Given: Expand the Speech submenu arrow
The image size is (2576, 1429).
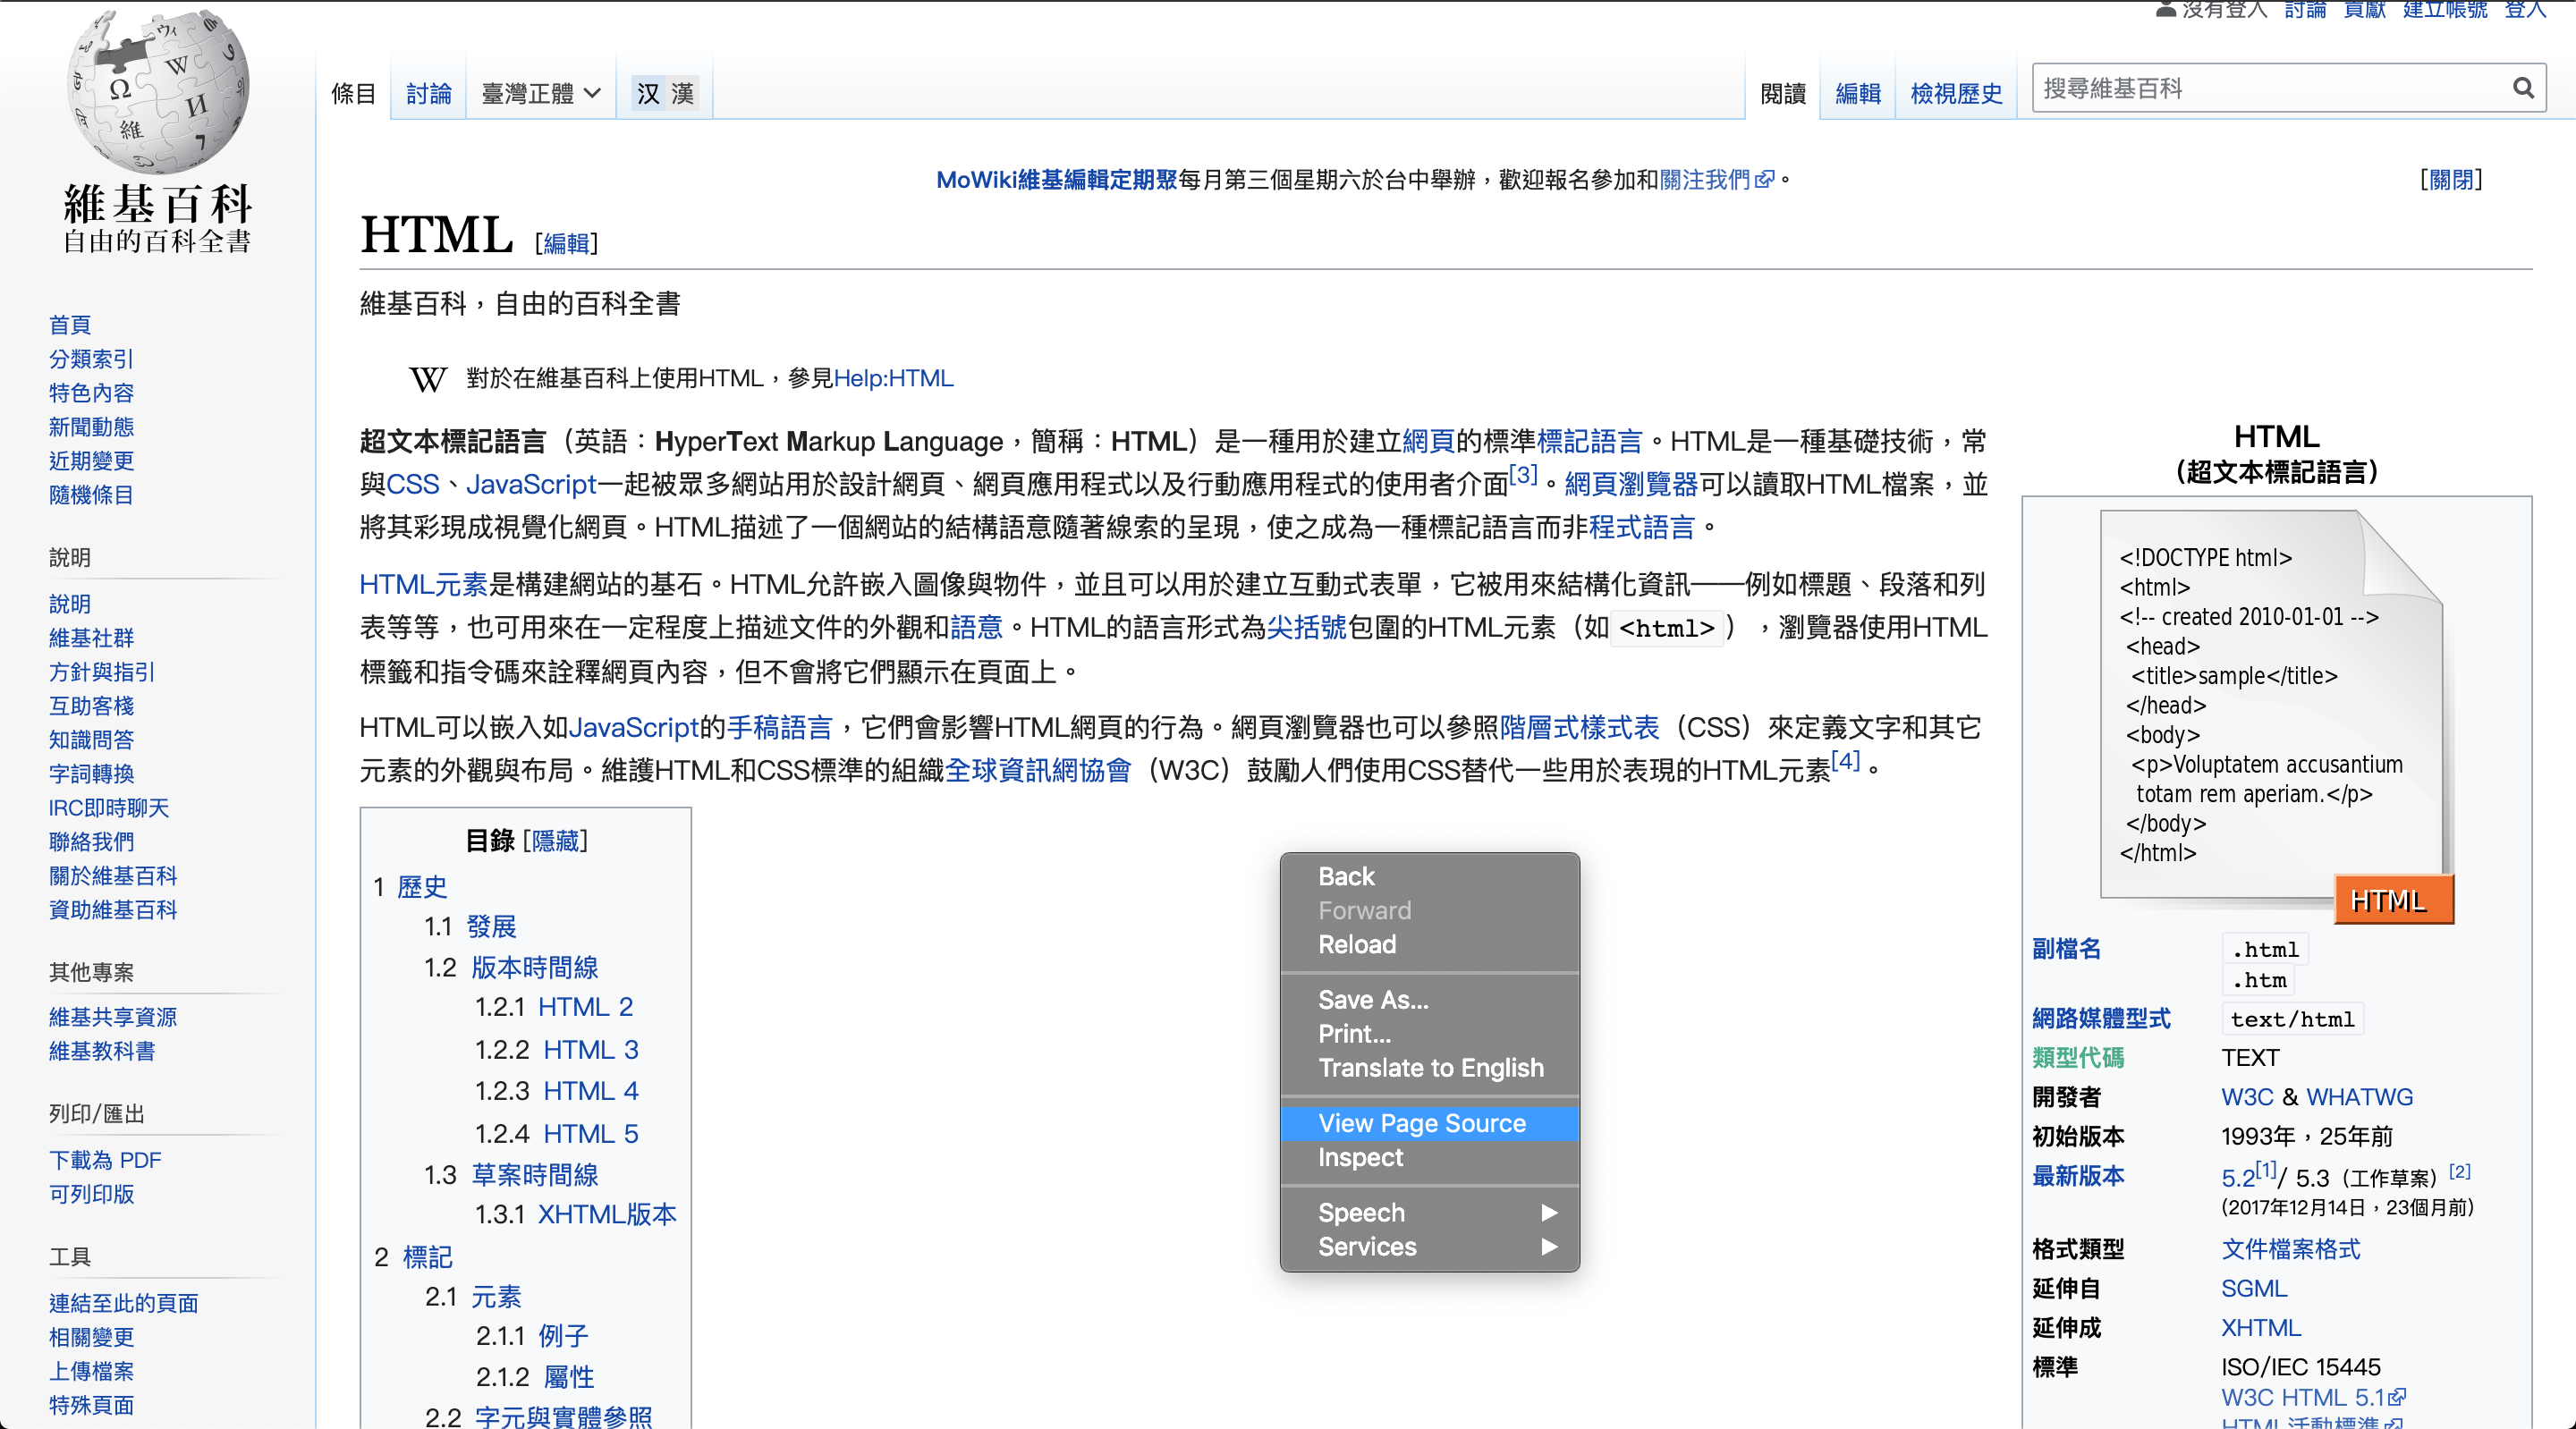Looking at the screenshot, I should (1549, 1213).
